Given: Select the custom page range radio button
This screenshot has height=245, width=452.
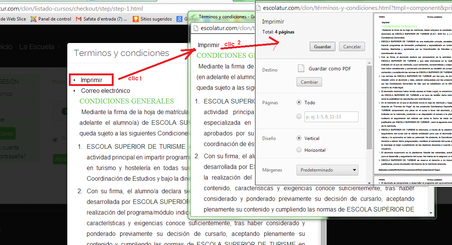Looking at the screenshot, I should pos(299,116).
